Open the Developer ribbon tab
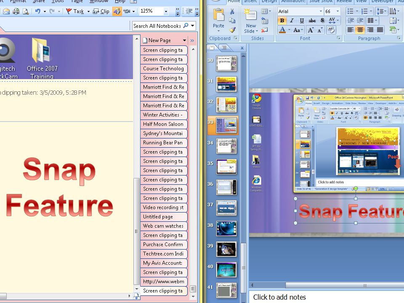The width and height of the screenshot is (404, 303). (x=382, y=2)
